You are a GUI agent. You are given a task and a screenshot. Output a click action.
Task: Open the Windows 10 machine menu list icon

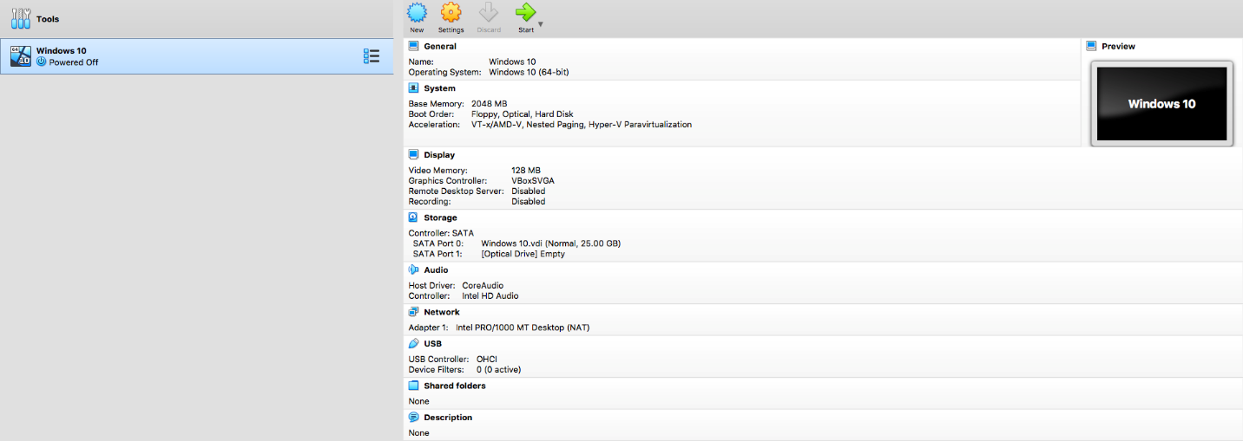tap(372, 56)
